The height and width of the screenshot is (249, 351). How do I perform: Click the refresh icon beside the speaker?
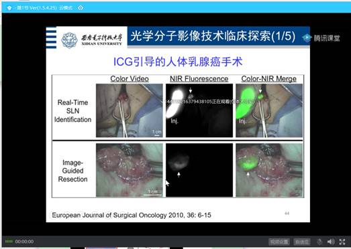tap(320, 242)
